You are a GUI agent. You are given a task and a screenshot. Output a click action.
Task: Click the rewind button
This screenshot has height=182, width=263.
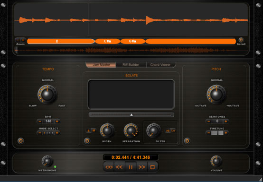pos(120,167)
